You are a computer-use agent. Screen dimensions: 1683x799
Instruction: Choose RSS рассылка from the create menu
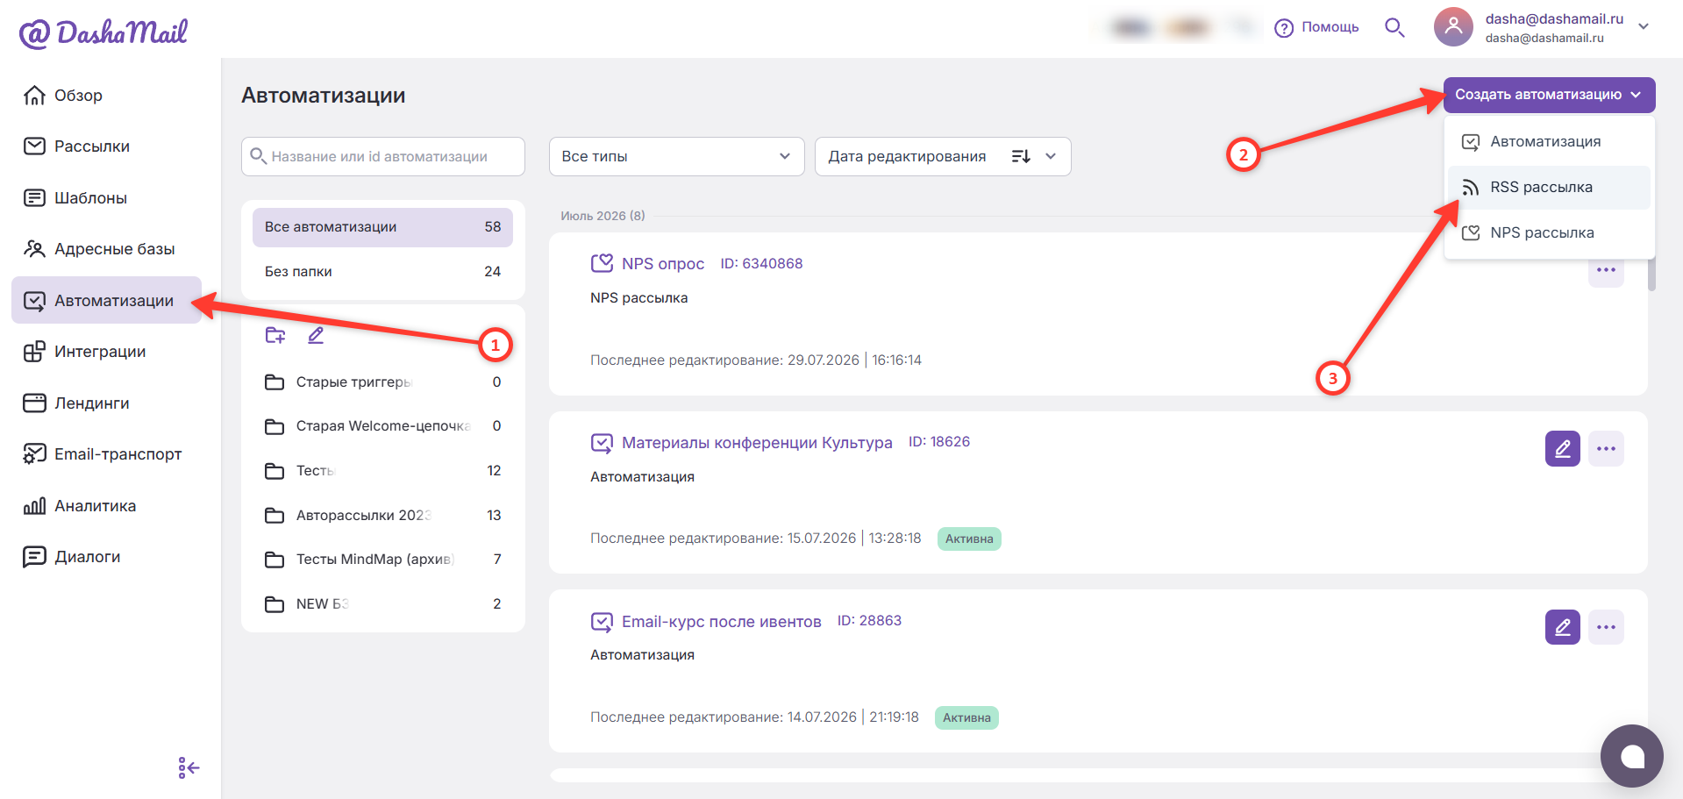pos(1549,187)
